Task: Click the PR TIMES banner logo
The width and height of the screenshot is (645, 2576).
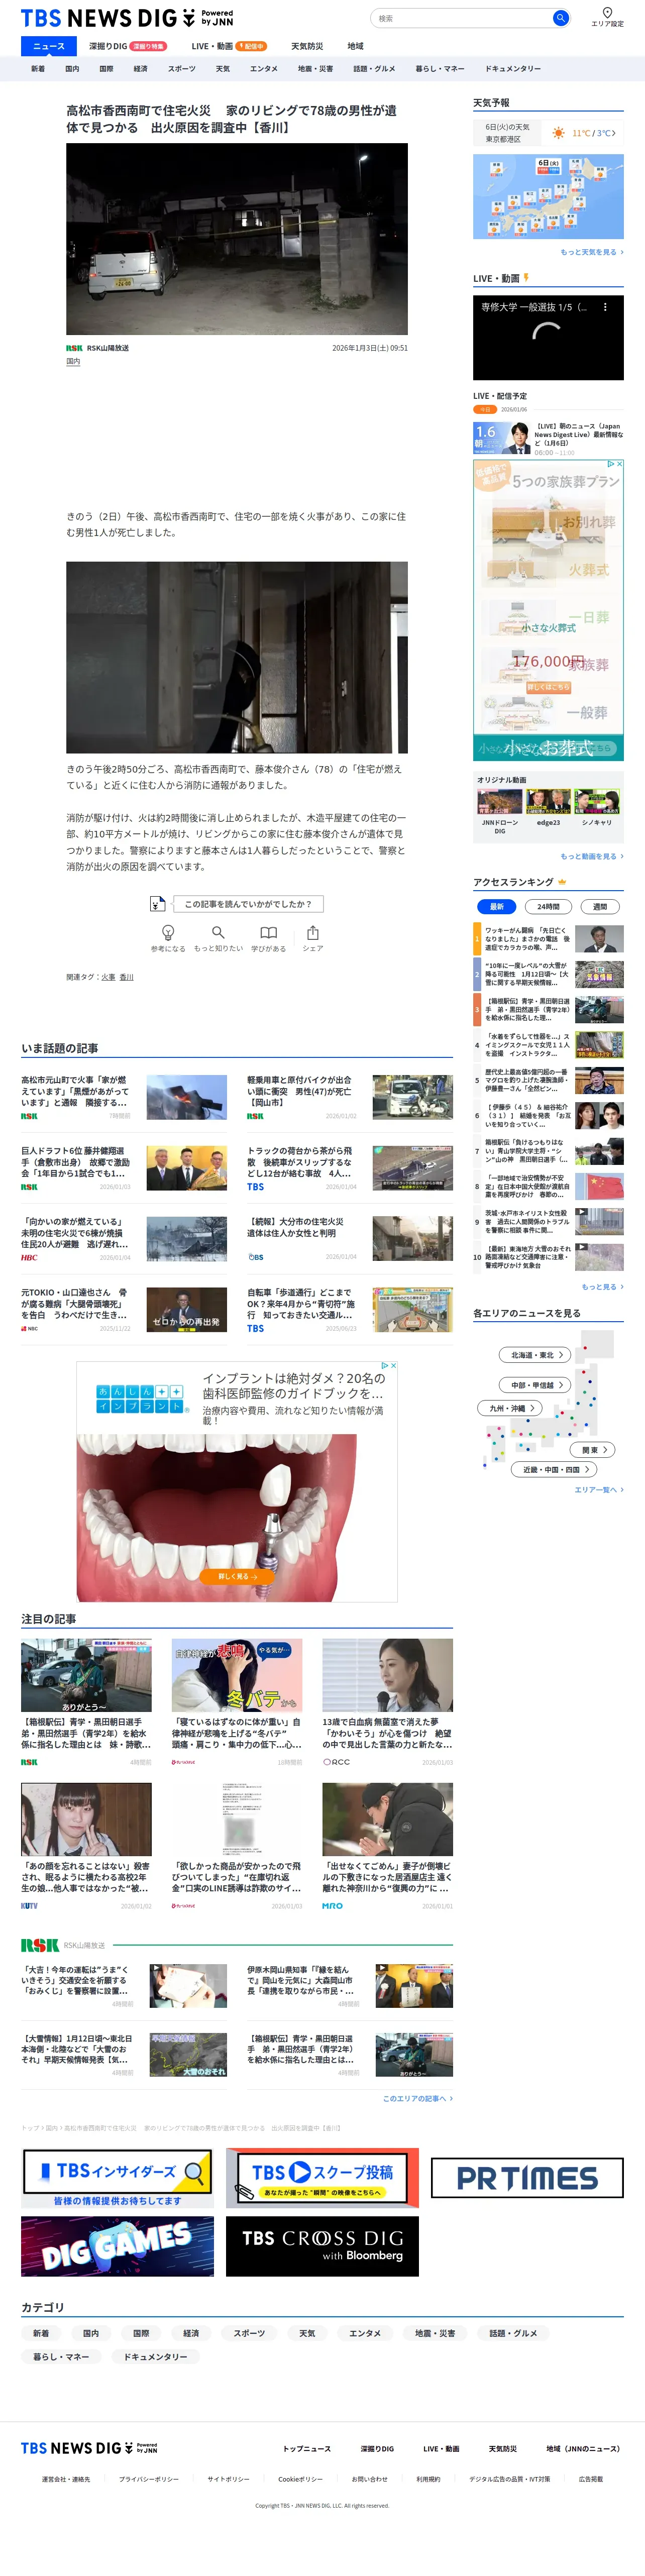Action: 527,2177
